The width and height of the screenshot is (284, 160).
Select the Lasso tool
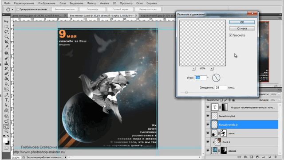click(x=6, y=31)
